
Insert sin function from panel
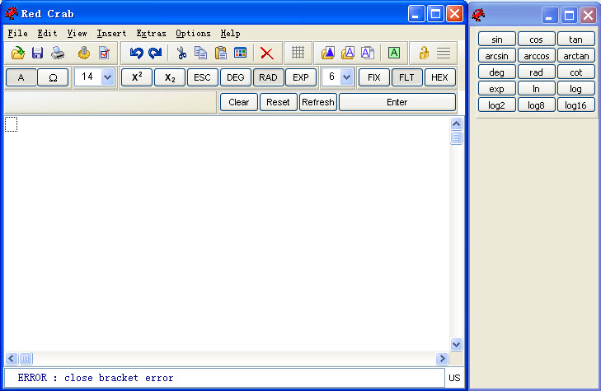pos(497,40)
